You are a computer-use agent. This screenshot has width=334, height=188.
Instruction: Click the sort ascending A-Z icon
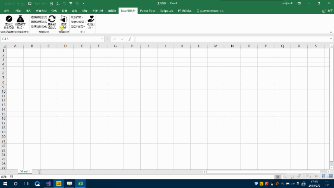point(52,3)
